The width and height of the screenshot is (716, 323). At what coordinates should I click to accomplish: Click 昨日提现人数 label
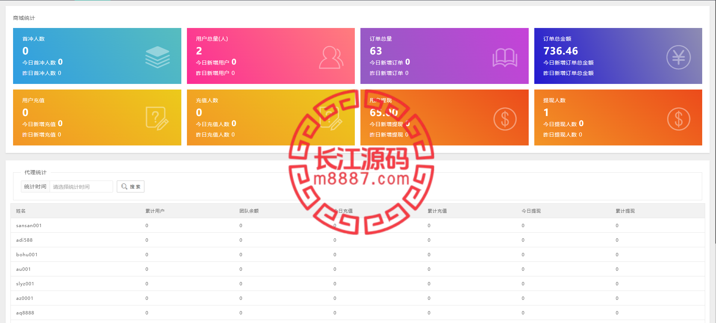tap(560, 135)
